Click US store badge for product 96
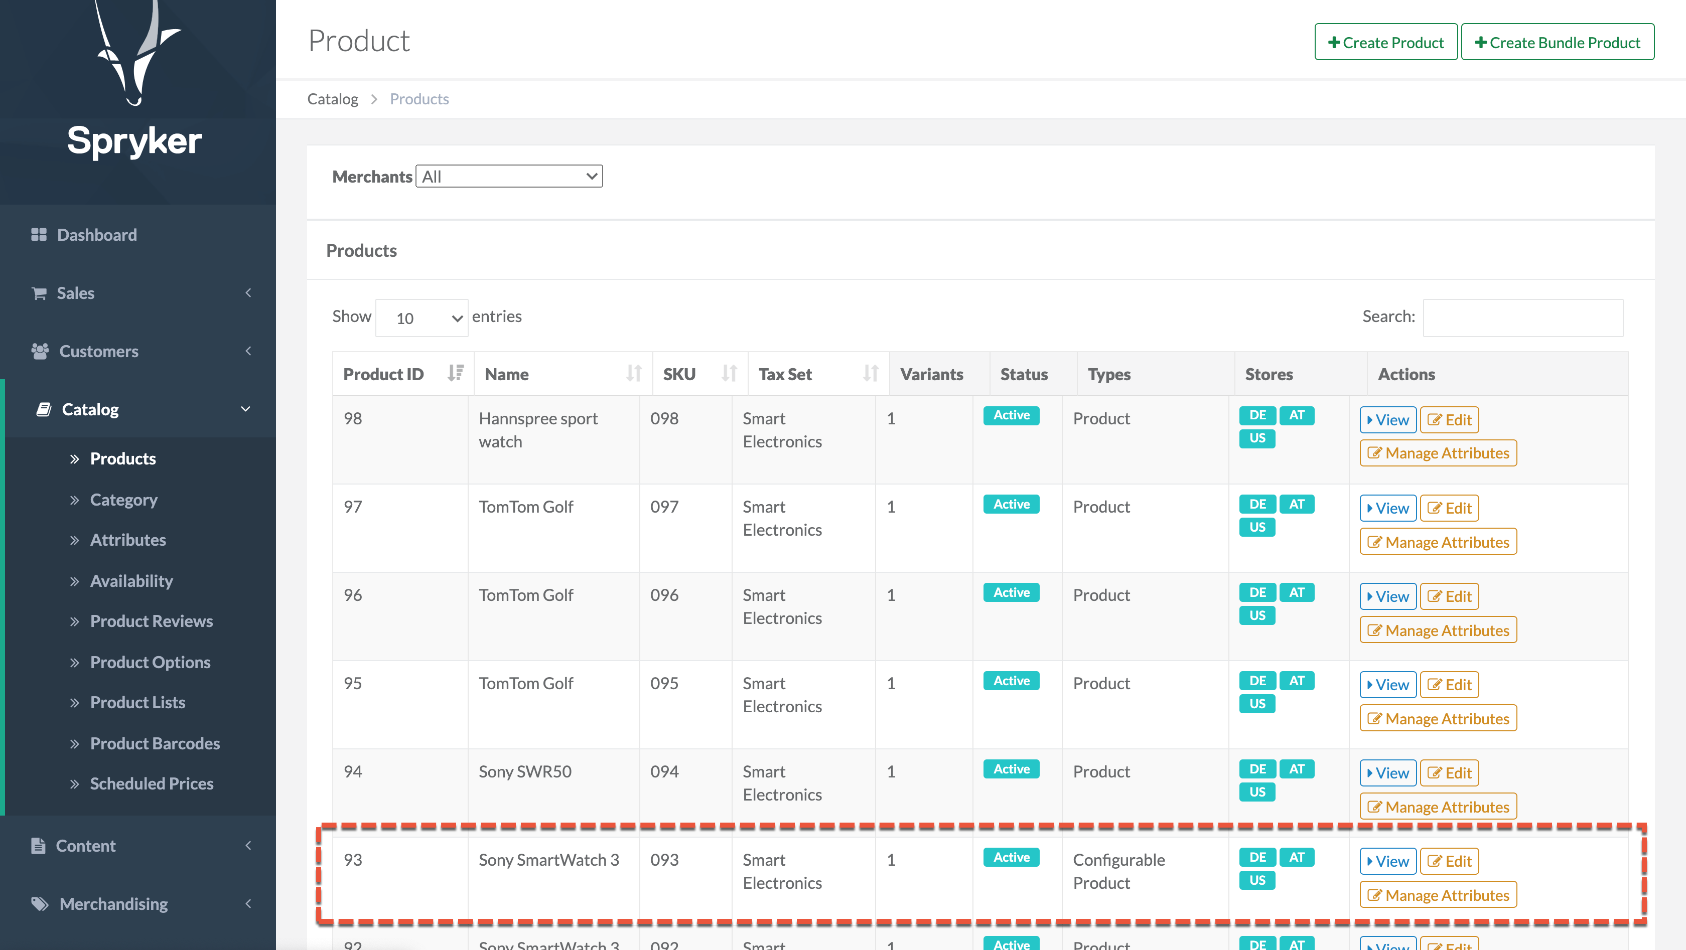 [1257, 615]
